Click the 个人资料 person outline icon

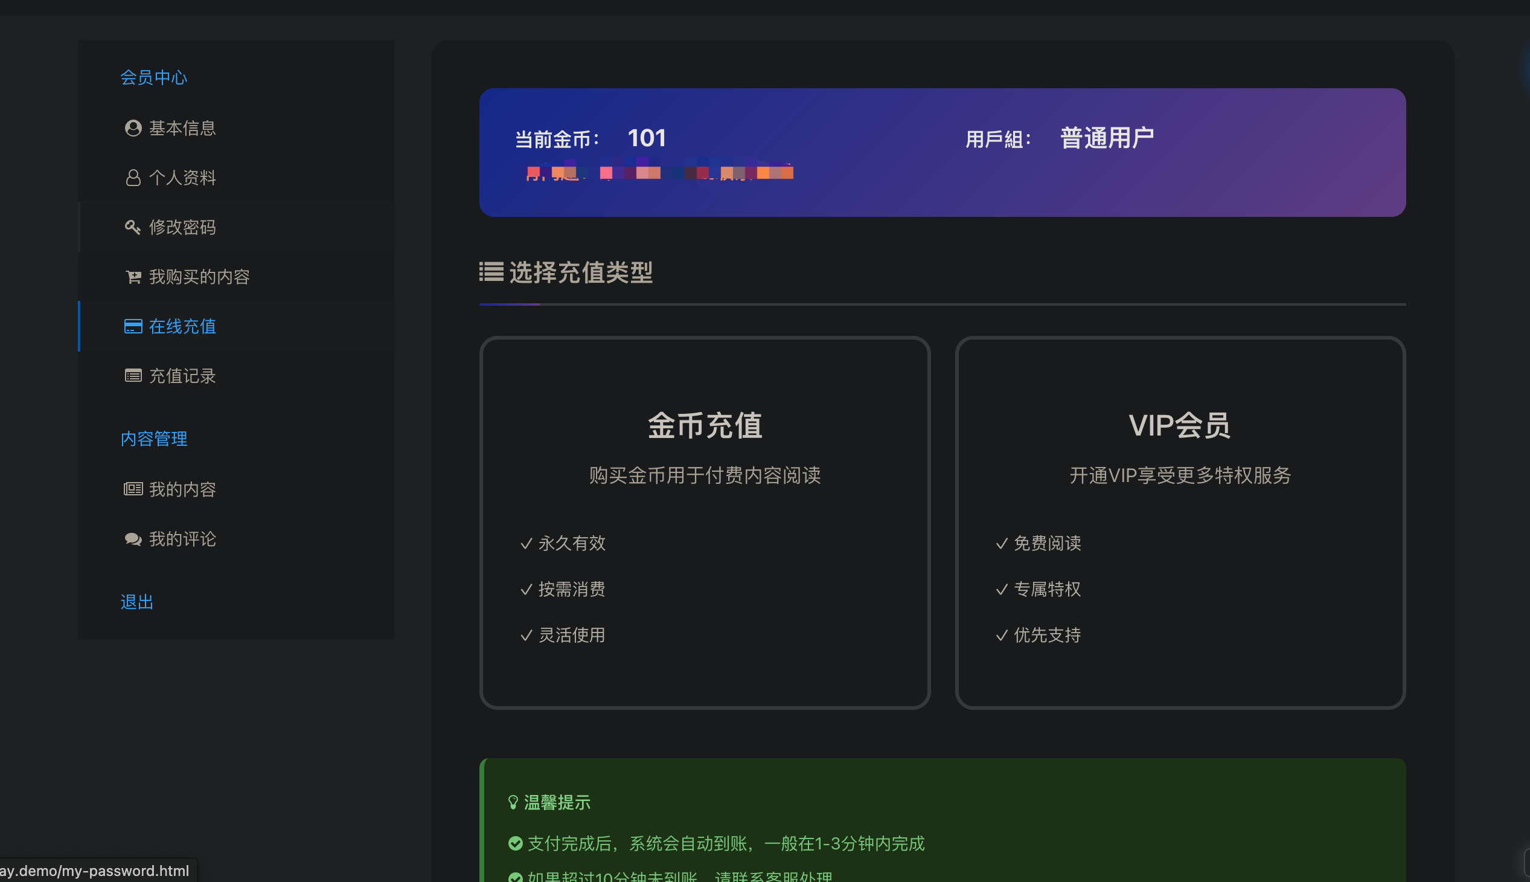[133, 178]
